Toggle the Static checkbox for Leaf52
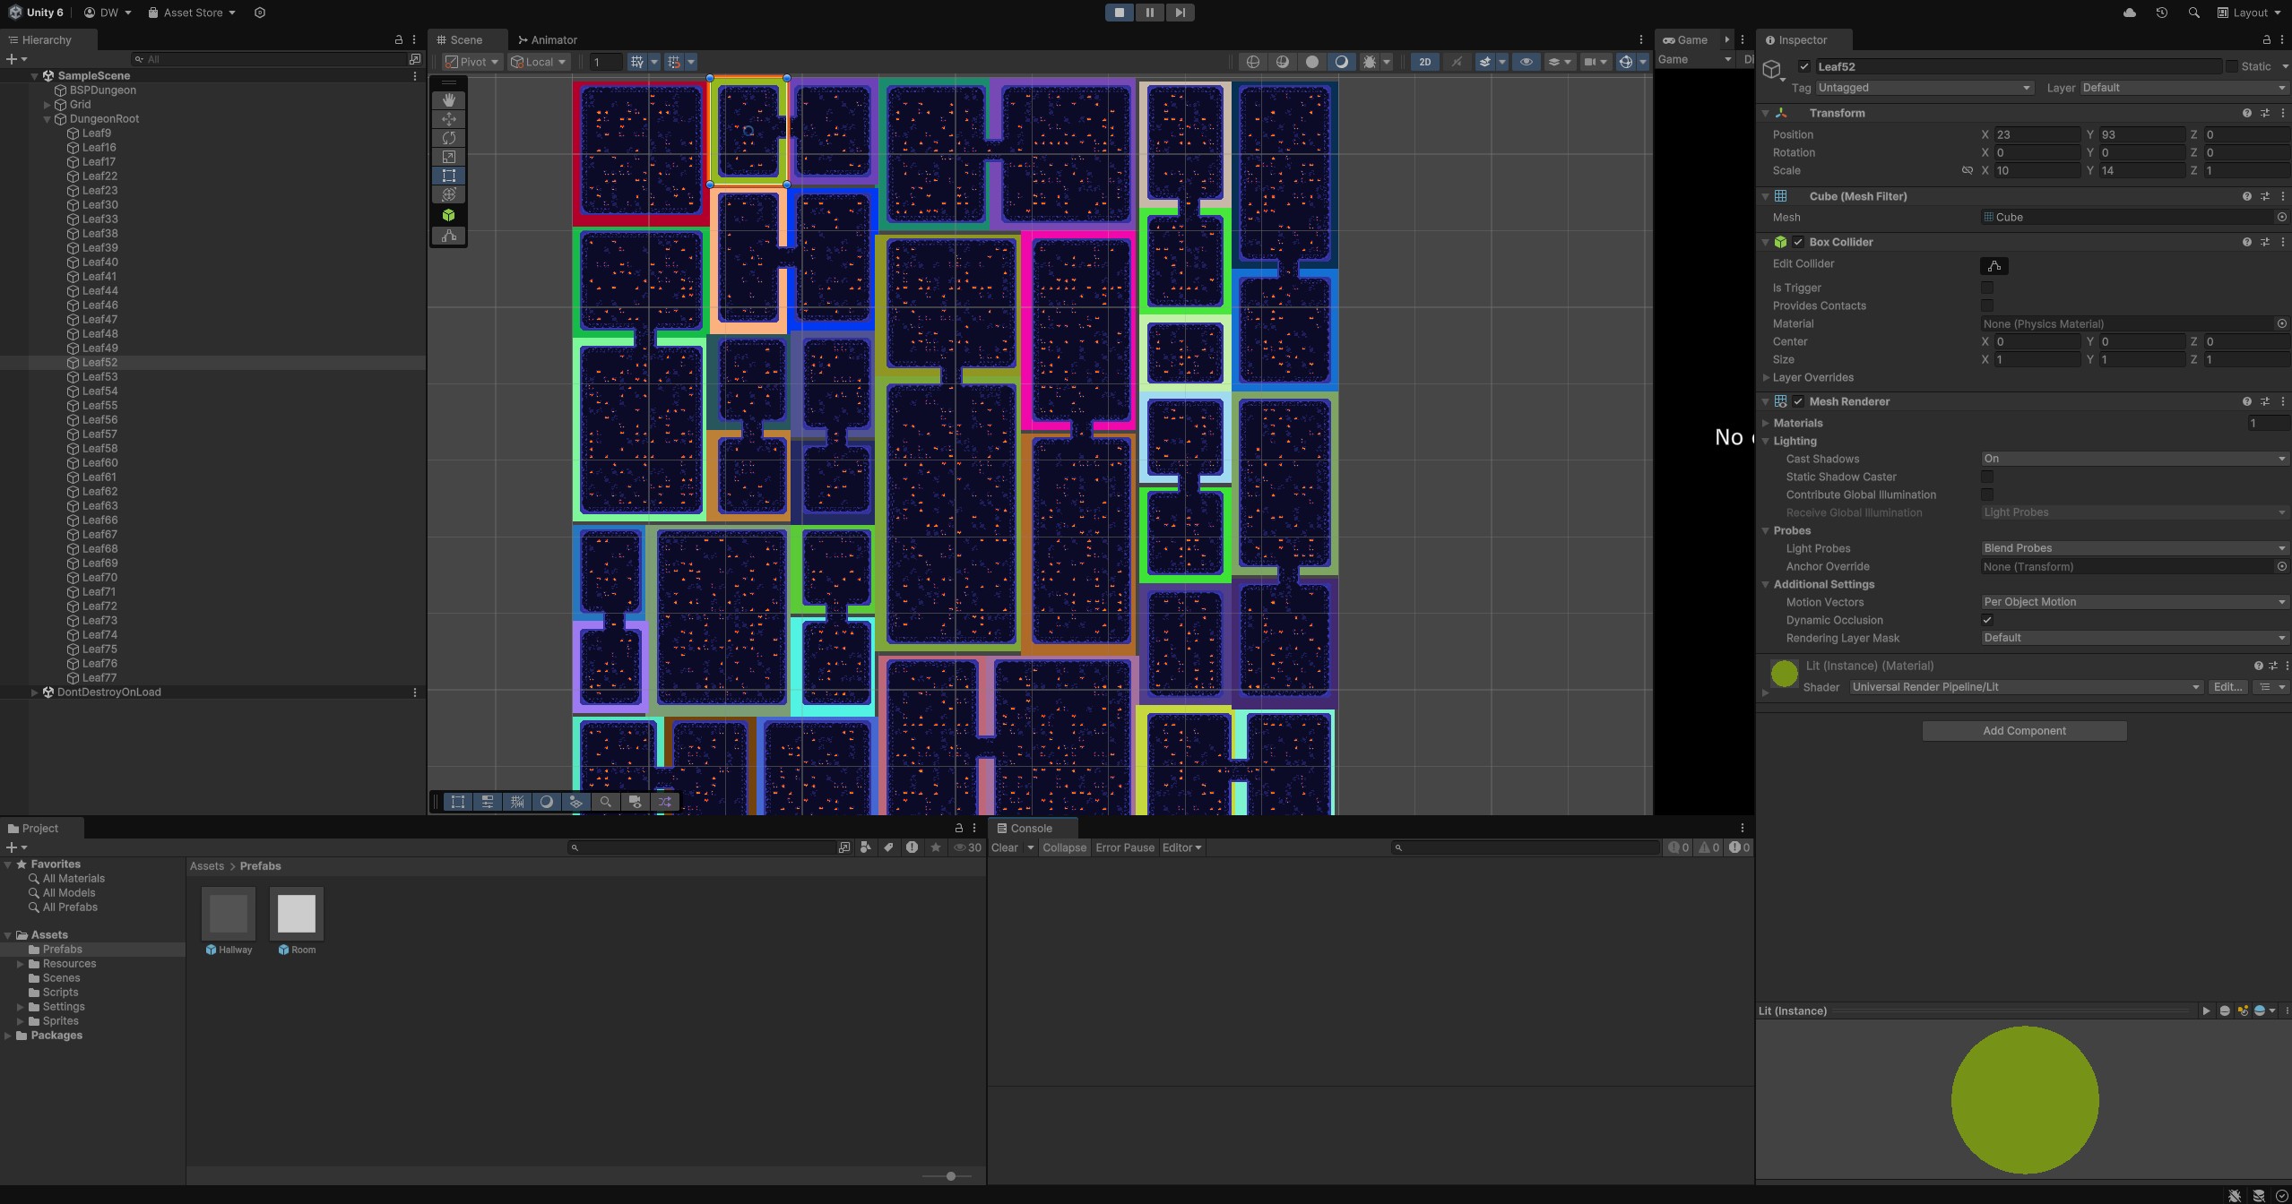 (x=2231, y=66)
